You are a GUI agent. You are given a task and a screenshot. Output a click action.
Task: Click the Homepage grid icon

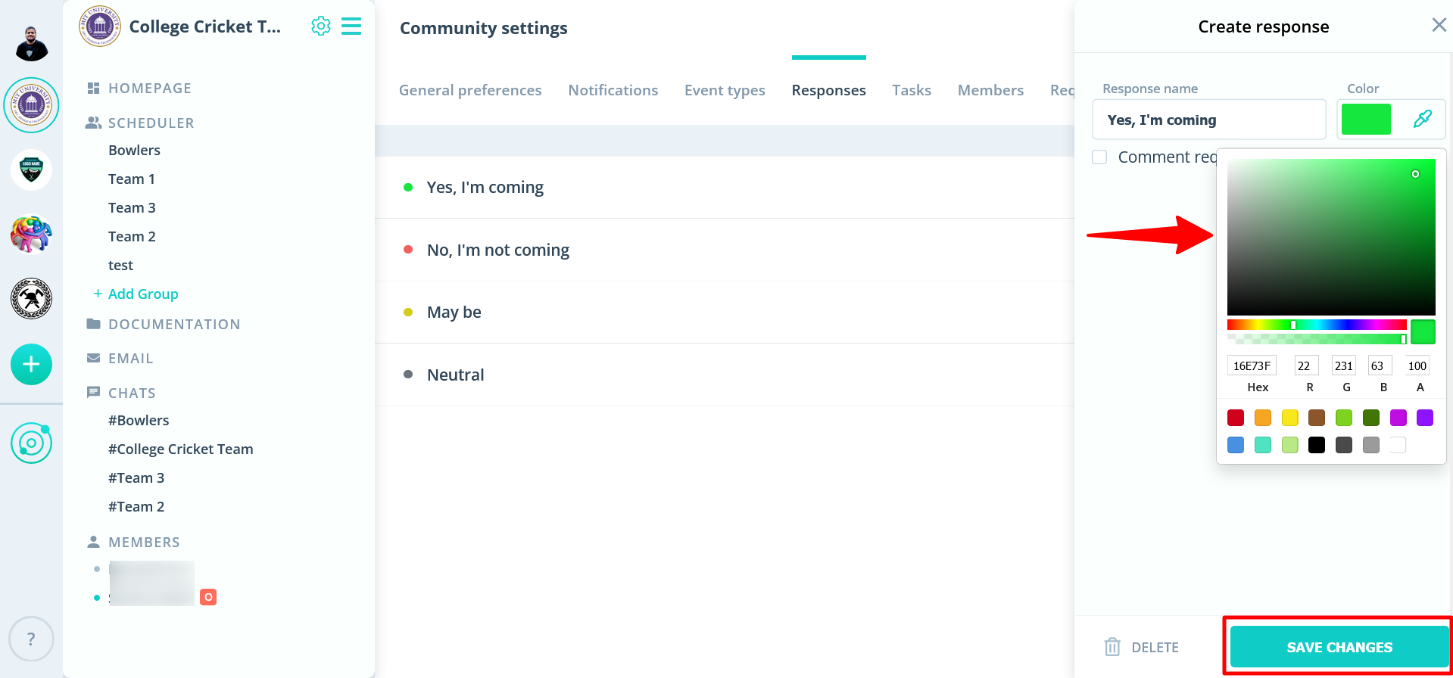point(94,89)
